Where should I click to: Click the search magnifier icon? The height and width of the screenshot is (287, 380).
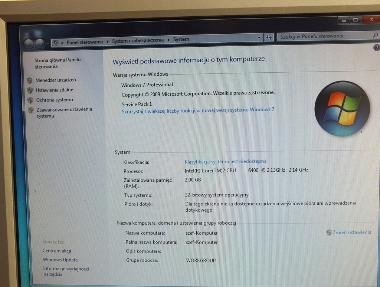click(375, 35)
